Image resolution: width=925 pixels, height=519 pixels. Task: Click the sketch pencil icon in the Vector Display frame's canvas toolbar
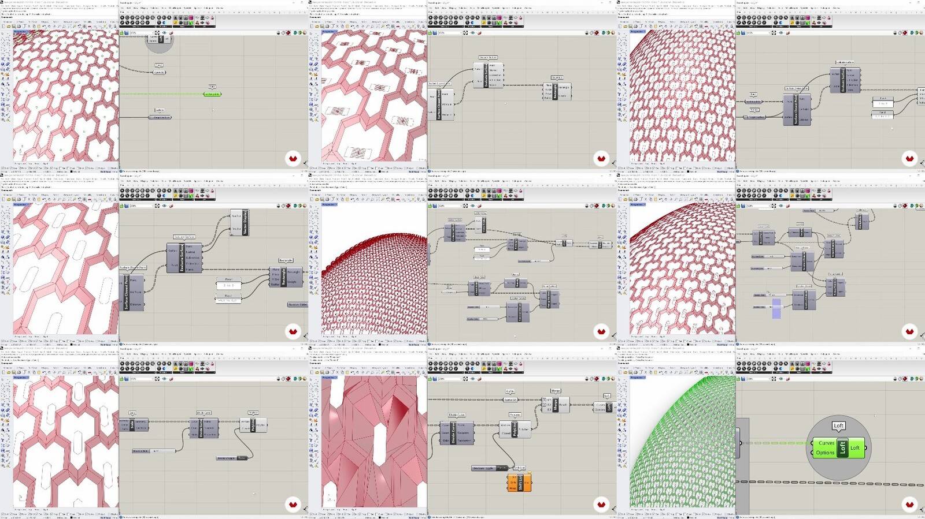click(171, 206)
